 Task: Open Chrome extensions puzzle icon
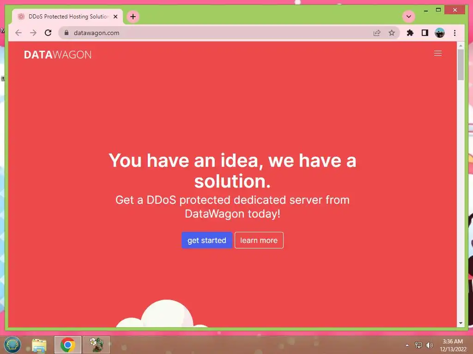(410, 33)
